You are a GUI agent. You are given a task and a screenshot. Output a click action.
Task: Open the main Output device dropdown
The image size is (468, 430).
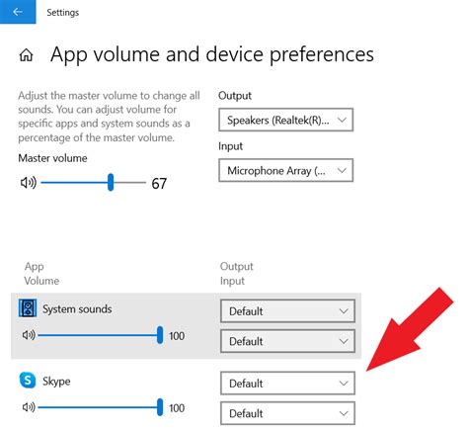[285, 120]
